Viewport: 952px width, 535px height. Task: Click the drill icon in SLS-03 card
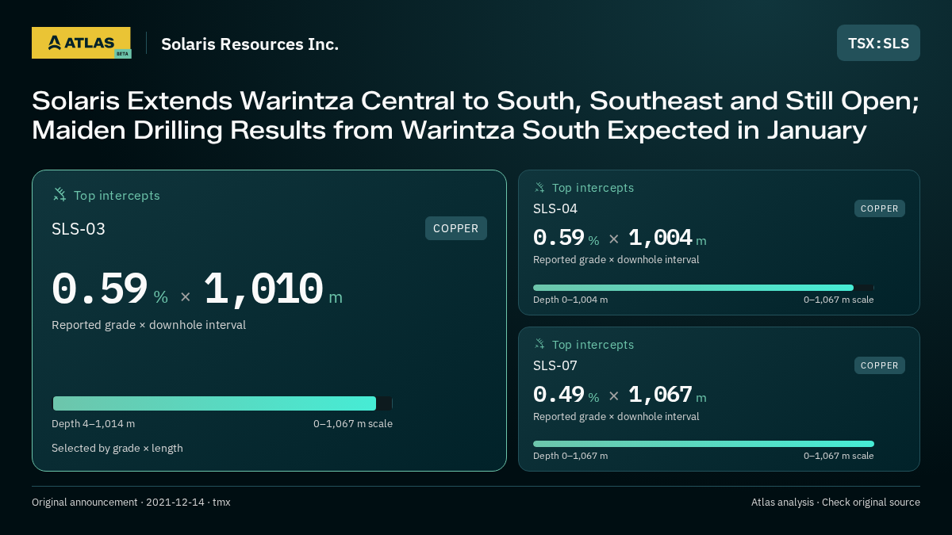[59, 194]
